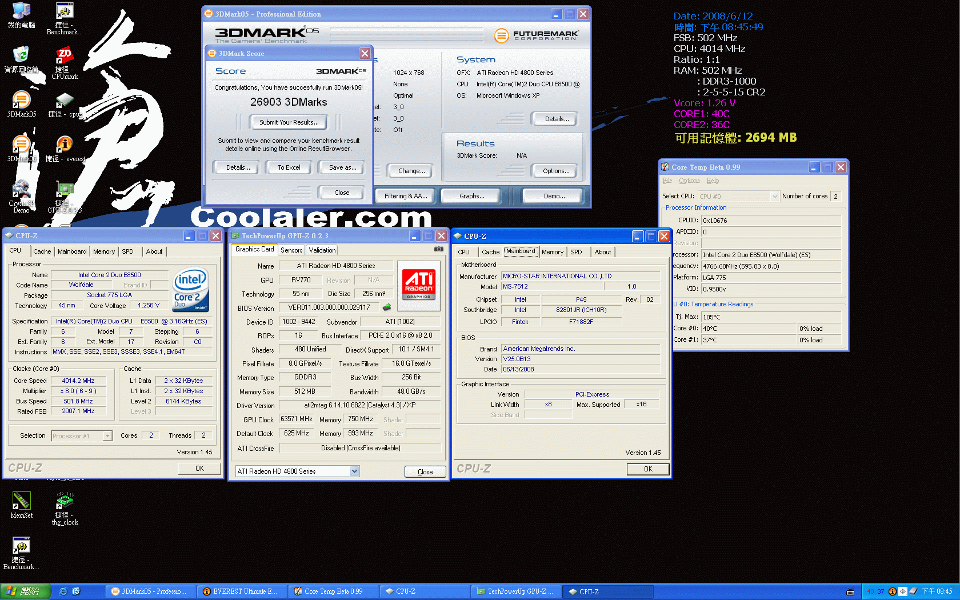This screenshot has width=960, height=600.
Task: Switch to Cache tab in CPU-Z processor window
Action: tap(42, 251)
